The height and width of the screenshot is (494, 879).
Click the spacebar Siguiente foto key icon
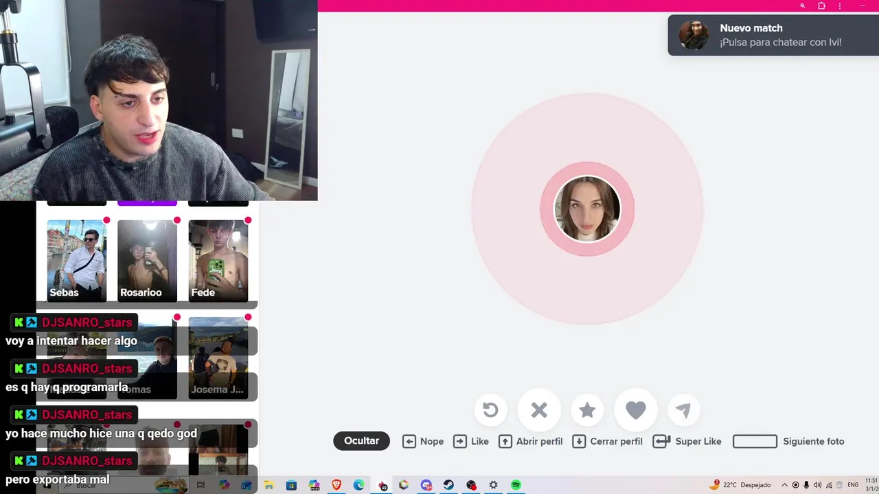tap(755, 441)
